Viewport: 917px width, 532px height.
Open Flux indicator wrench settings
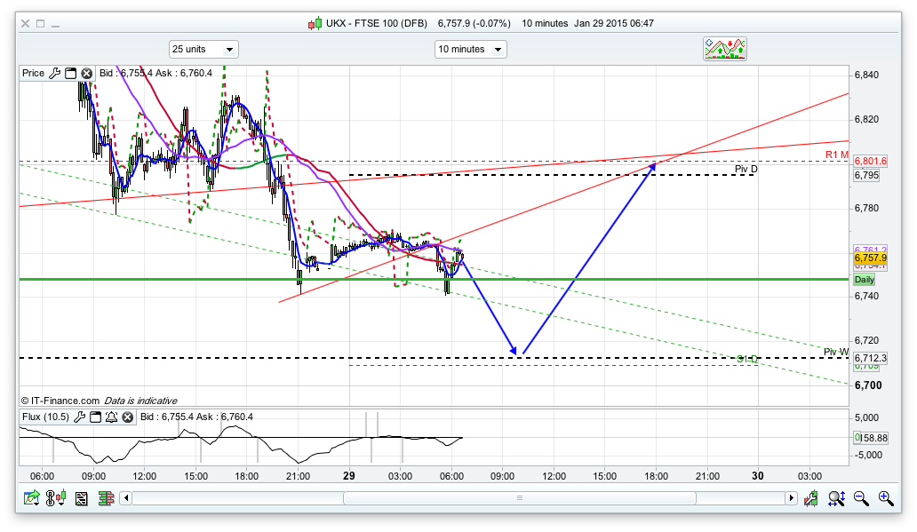[79, 417]
